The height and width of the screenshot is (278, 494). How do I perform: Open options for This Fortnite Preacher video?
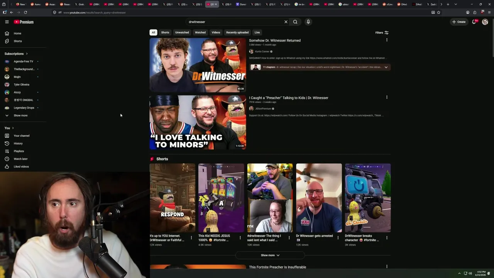click(x=387, y=266)
